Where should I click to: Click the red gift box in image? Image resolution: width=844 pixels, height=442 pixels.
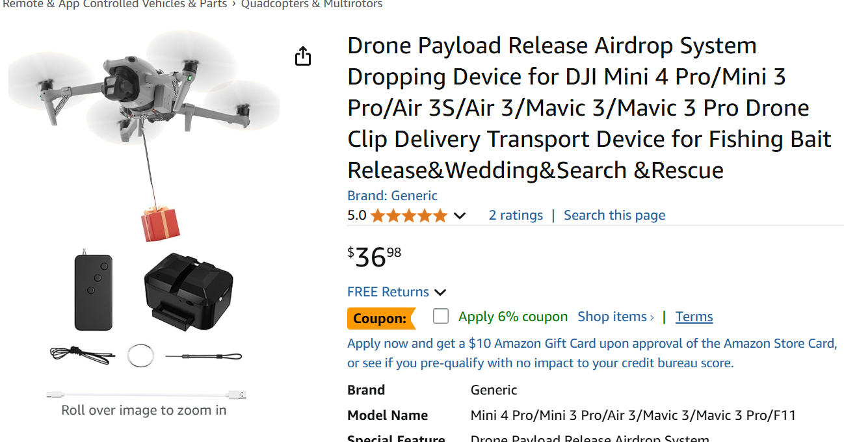160,224
